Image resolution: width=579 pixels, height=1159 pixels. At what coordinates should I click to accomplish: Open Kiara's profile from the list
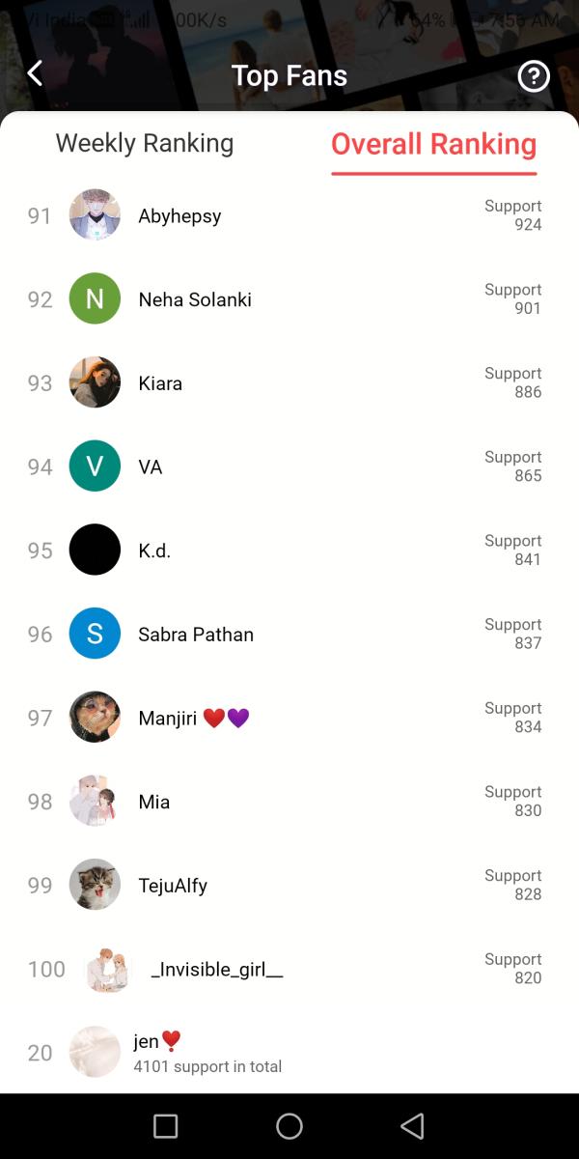(x=160, y=383)
